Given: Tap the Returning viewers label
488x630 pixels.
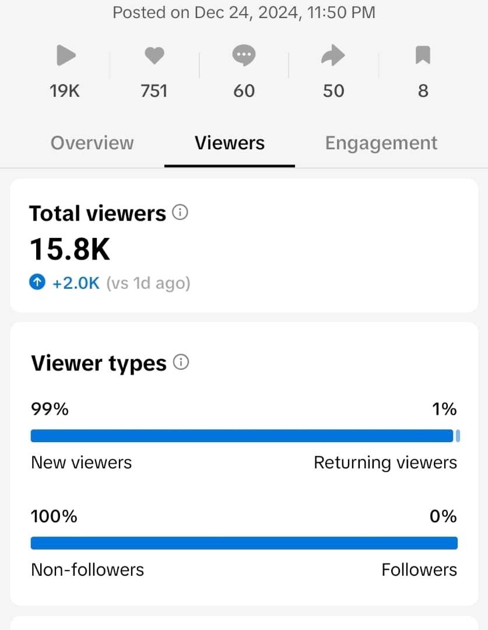Looking at the screenshot, I should [385, 463].
